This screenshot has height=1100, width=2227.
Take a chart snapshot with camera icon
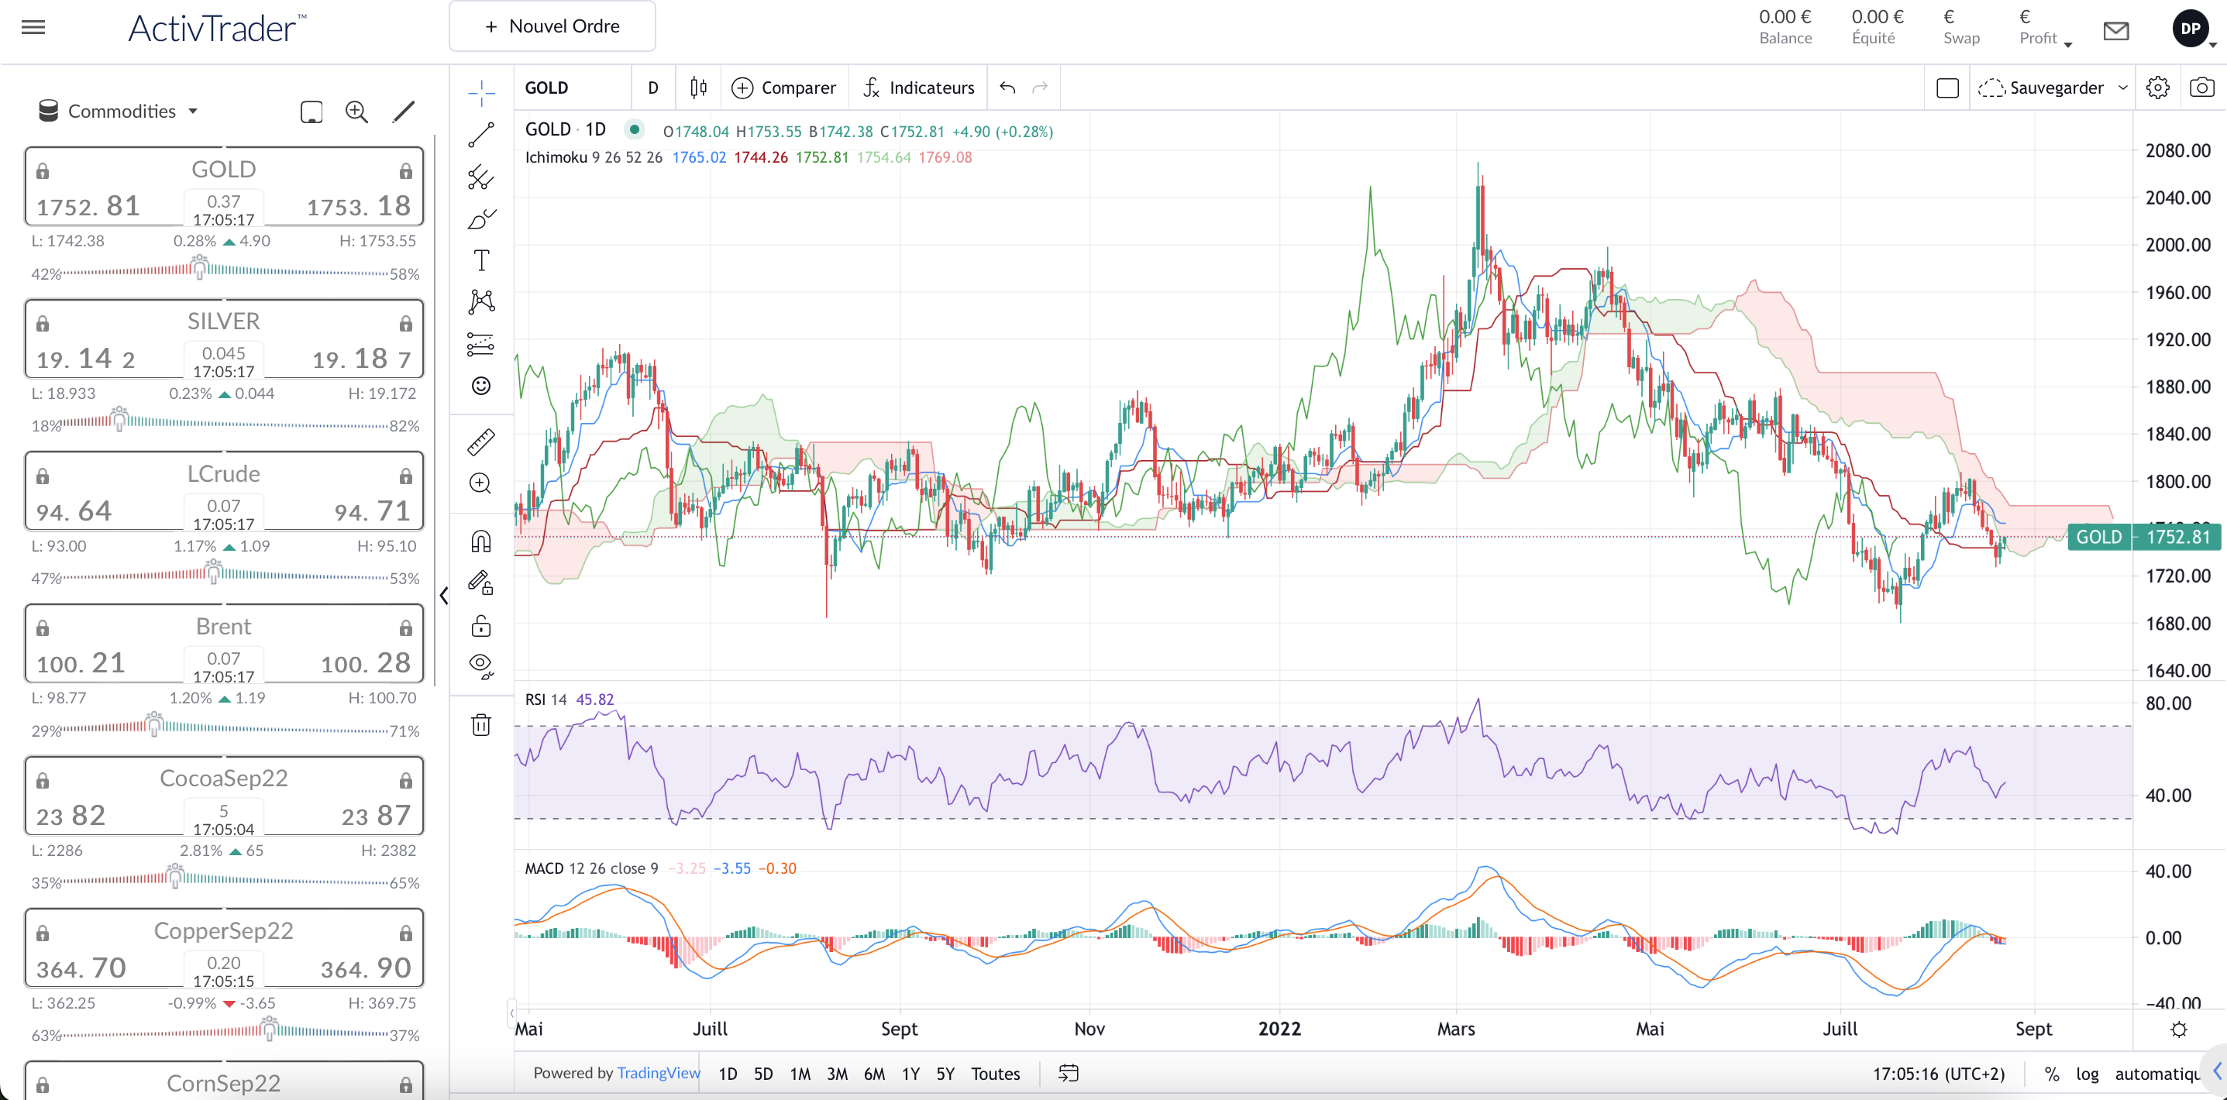point(2202,88)
